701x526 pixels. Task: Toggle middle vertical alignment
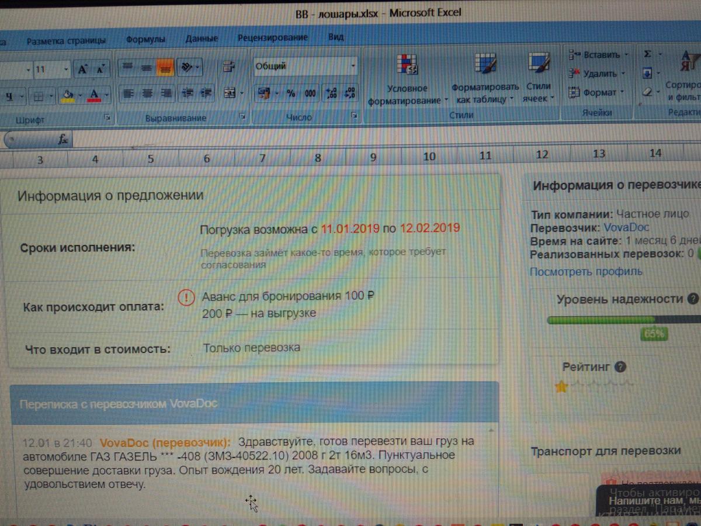click(147, 68)
